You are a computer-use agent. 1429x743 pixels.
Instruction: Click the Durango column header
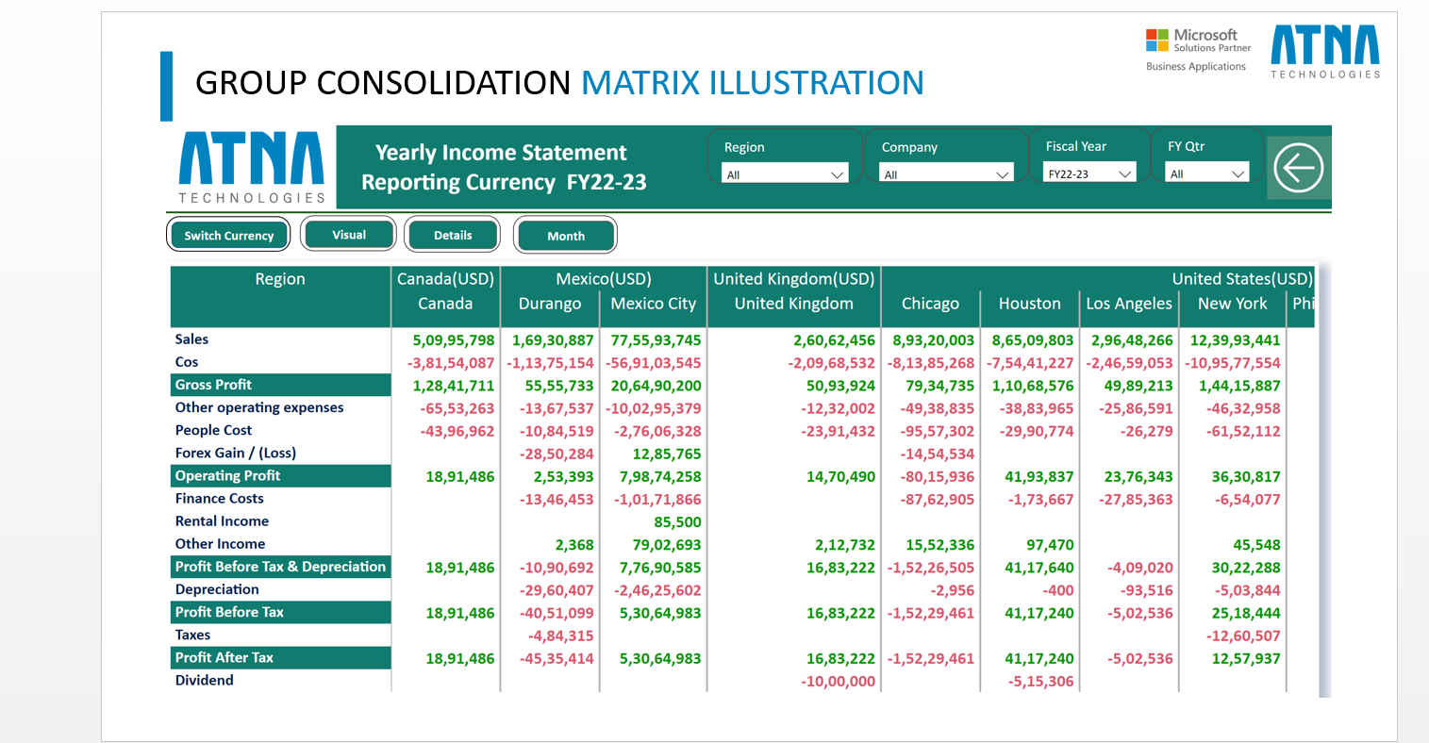coord(550,304)
